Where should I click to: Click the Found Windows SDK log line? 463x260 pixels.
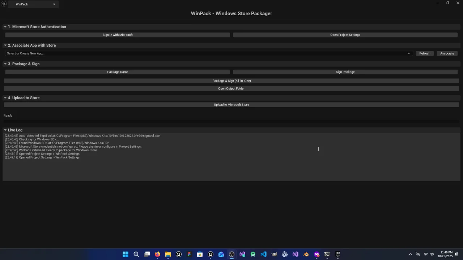[57, 143]
